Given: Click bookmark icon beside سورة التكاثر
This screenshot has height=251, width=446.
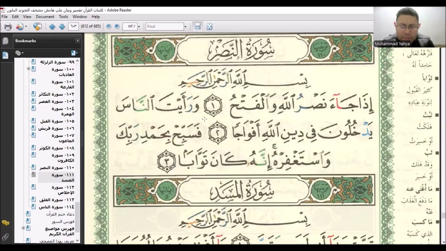Looking at the screenshot, I should [x=33, y=94].
